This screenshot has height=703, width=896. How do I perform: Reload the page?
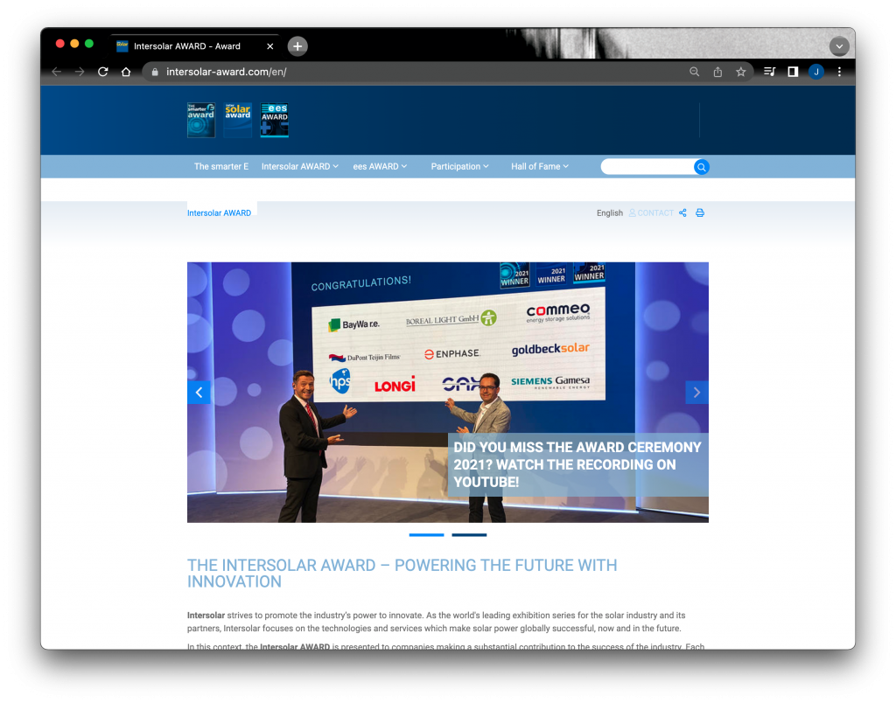point(102,72)
